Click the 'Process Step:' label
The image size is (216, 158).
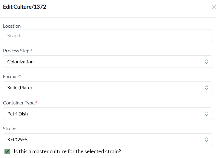click(17, 51)
